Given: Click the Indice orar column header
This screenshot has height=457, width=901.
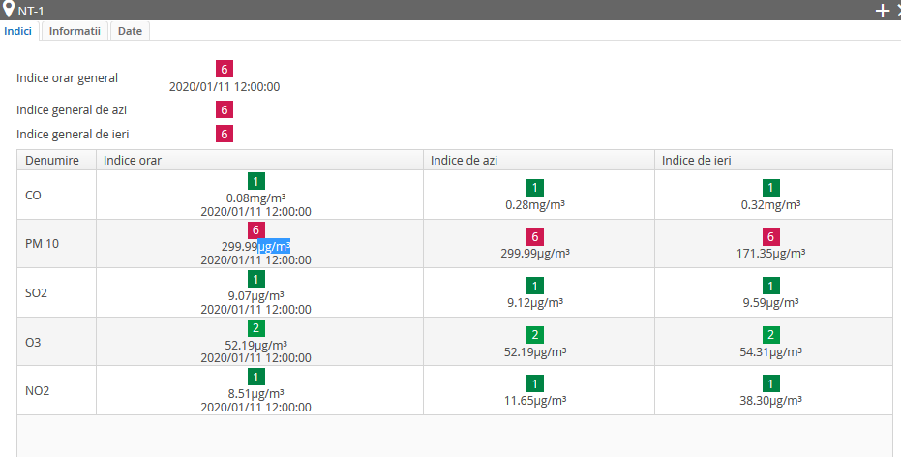Looking at the screenshot, I should [259, 161].
